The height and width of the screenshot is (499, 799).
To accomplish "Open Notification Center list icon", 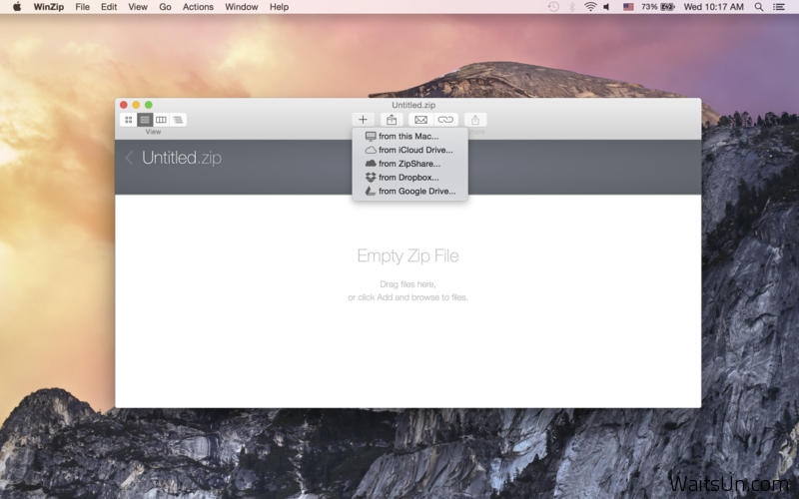I will pyautogui.click(x=779, y=7).
